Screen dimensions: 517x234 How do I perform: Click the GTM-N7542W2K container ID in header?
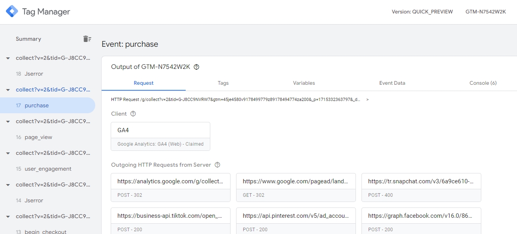[x=486, y=11]
